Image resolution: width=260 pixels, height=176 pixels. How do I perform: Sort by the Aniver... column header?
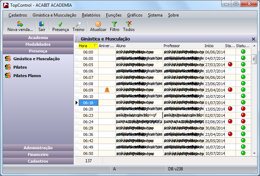[x=107, y=46]
